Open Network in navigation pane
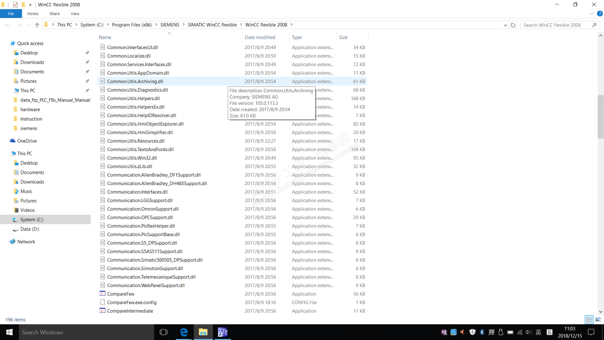 click(x=26, y=242)
